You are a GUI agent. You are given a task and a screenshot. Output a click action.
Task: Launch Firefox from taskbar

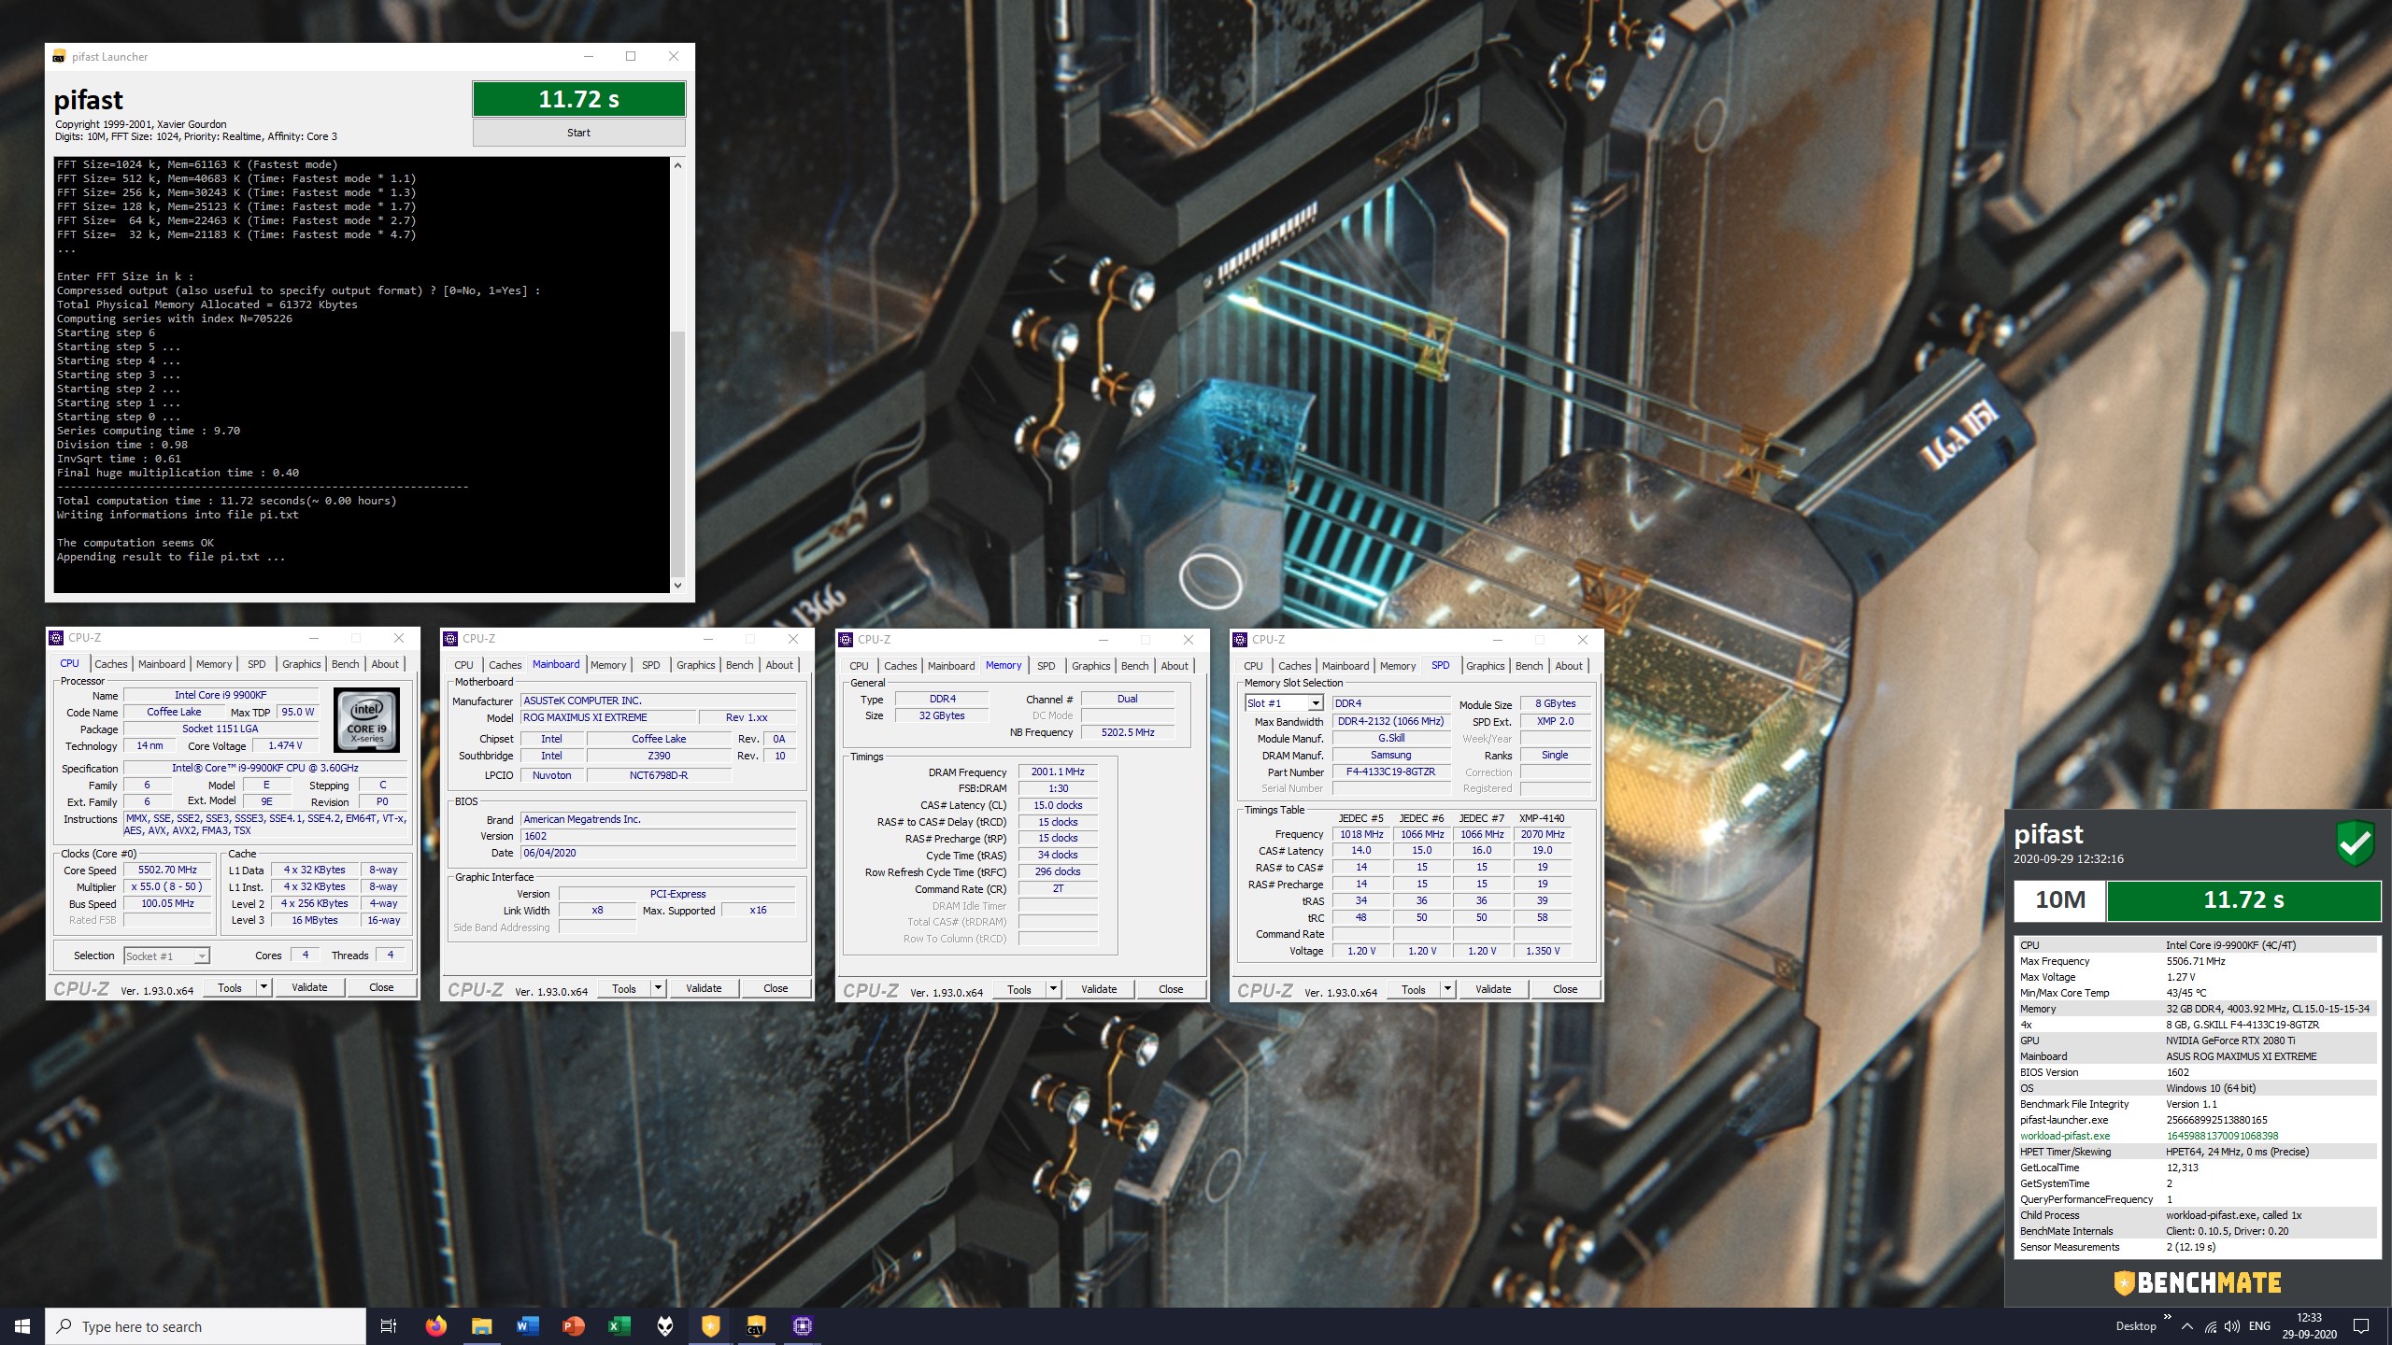(x=435, y=1326)
